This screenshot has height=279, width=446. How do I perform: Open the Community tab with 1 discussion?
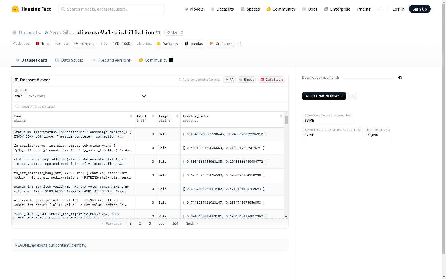click(156, 60)
